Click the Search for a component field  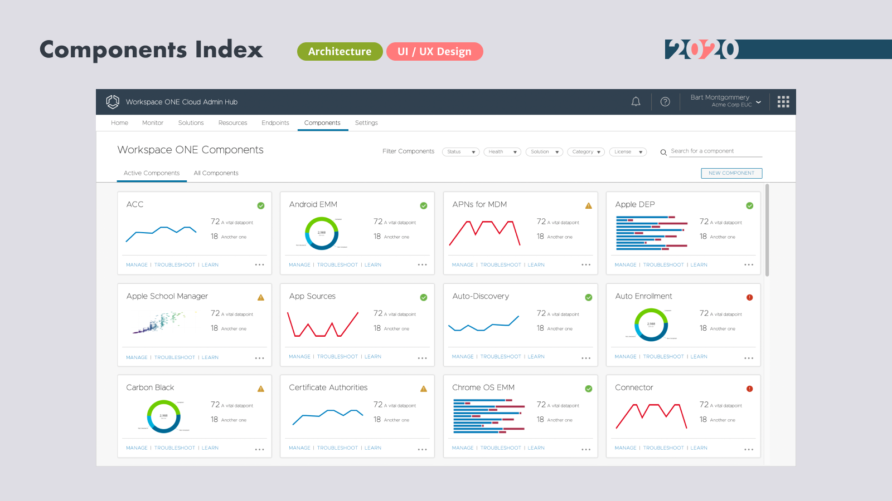[715, 151]
